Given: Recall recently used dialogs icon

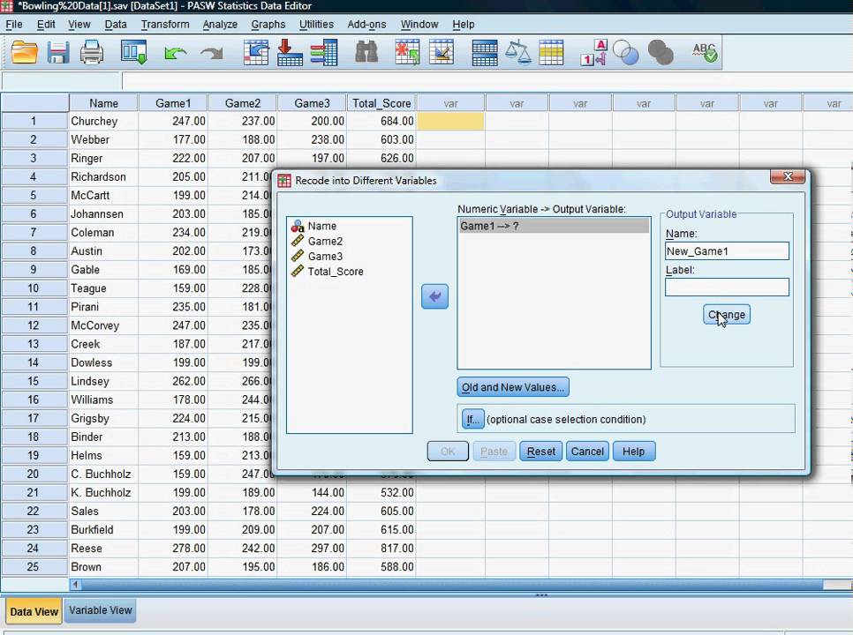Looking at the screenshot, I should coord(134,53).
